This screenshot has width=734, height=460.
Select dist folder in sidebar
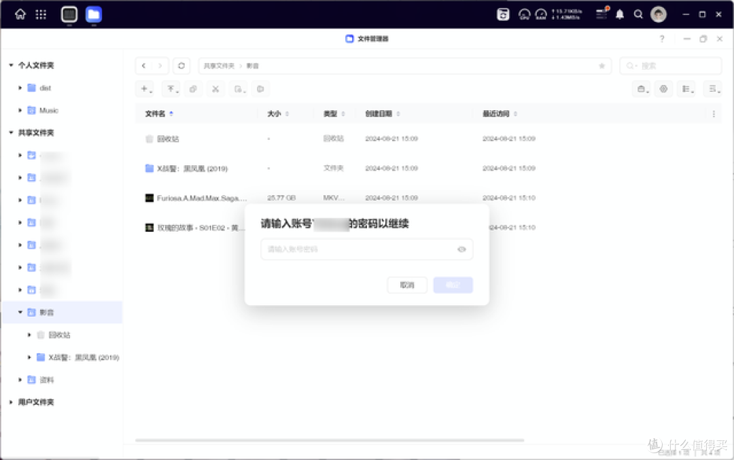pos(45,88)
